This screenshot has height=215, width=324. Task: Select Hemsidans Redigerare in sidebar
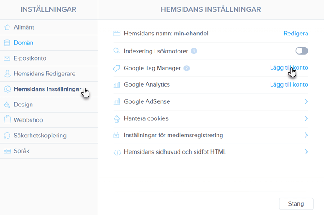click(x=49, y=74)
